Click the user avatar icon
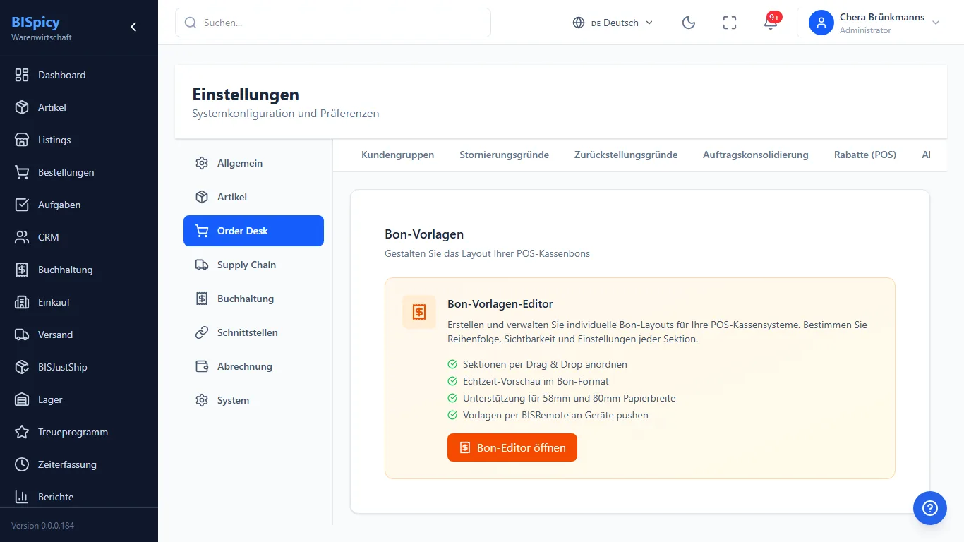The height and width of the screenshot is (542, 964). pos(821,23)
